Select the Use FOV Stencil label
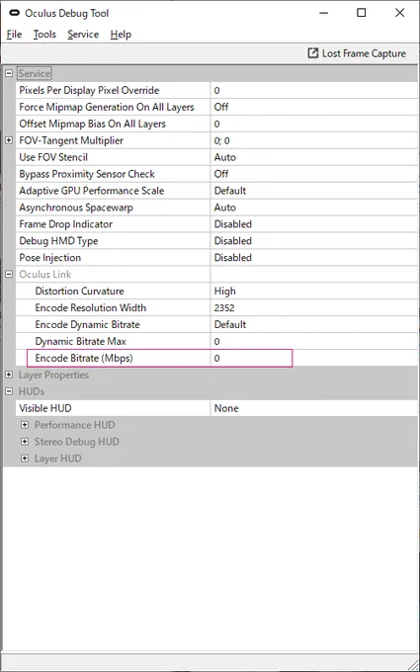This screenshot has height=672, width=420. tap(53, 157)
